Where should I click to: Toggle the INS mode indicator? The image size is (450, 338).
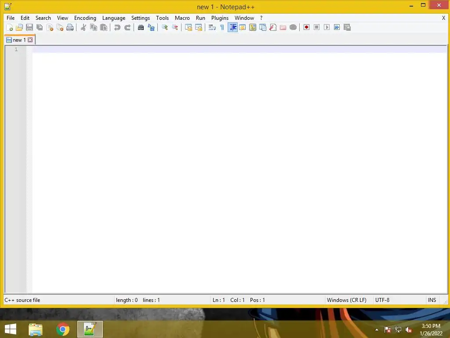(432, 300)
